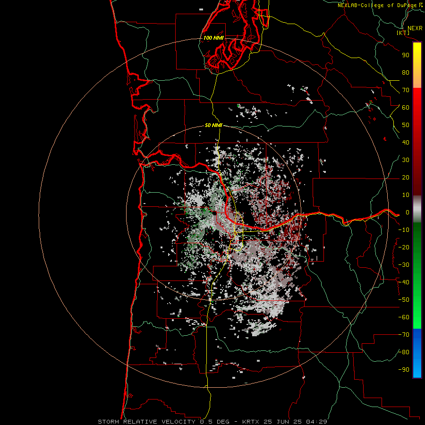Select the 80 value on velocity scale

(x=406, y=73)
